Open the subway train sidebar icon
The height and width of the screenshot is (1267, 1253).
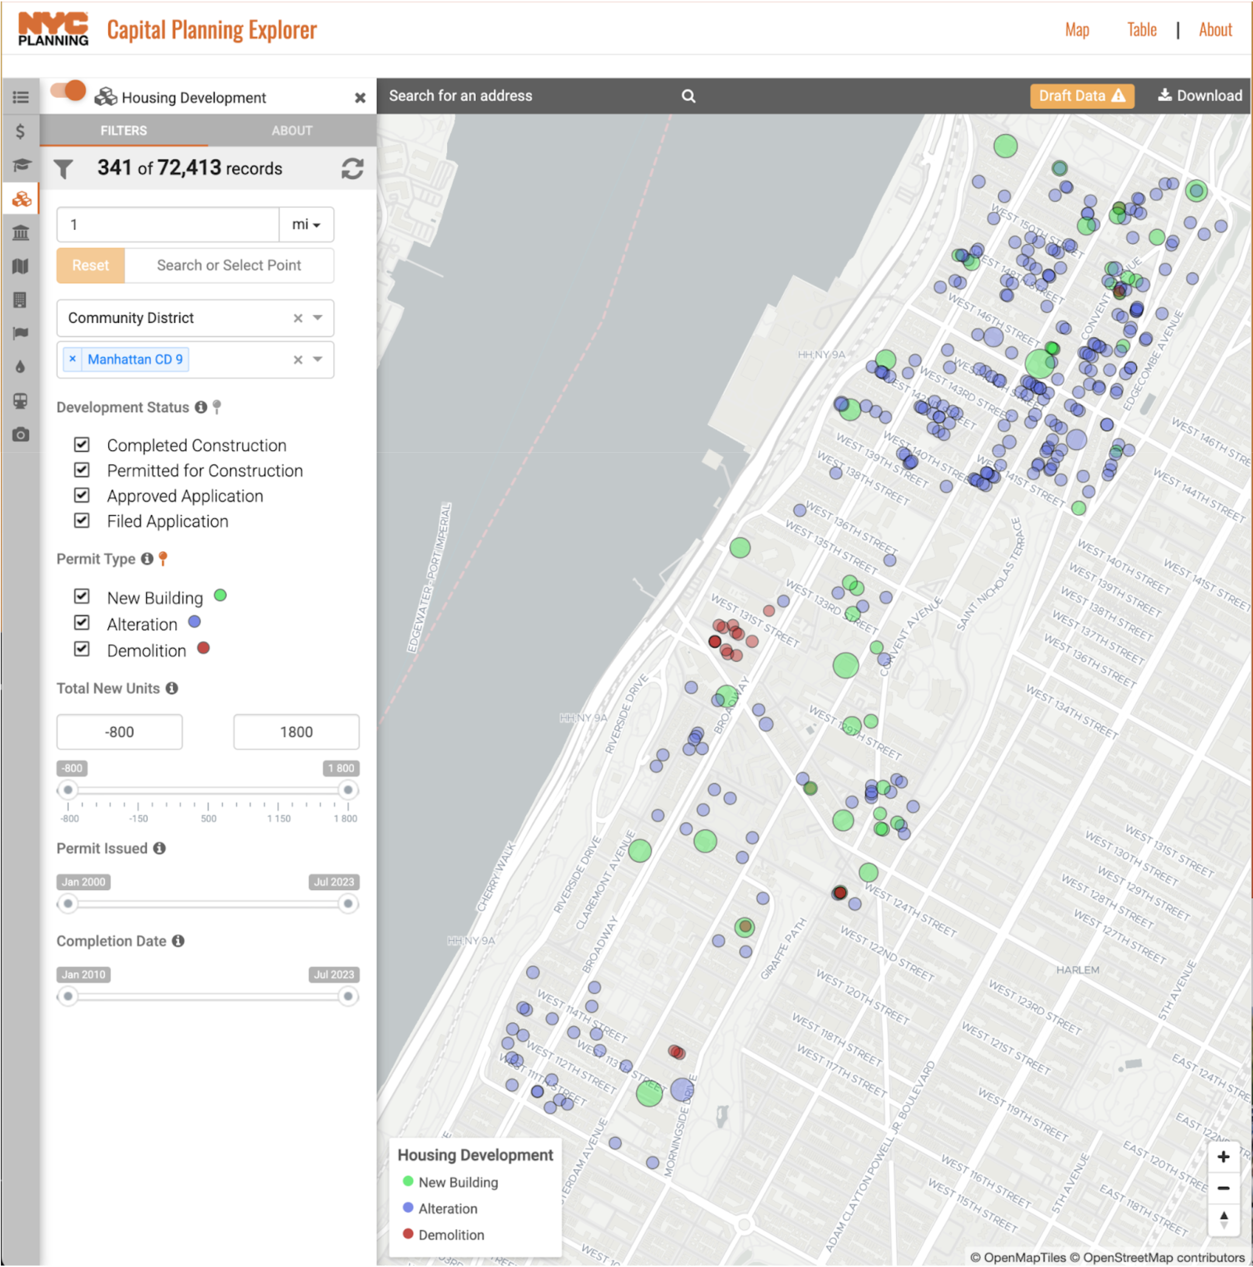click(x=21, y=401)
